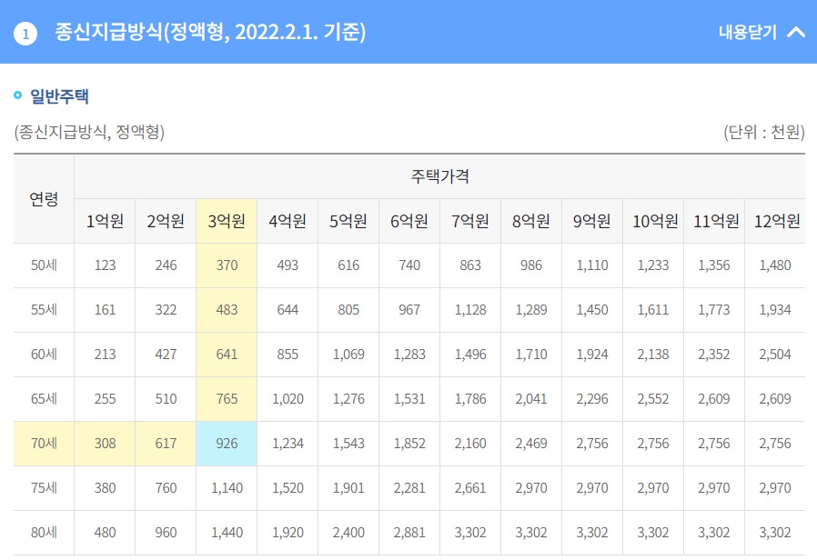
Task: Click the 일반주택 bullet circle icon
Action: [x=17, y=95]
